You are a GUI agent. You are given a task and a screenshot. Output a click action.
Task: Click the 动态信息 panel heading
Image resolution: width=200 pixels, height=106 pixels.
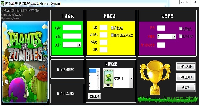click(x=167, y=16)
